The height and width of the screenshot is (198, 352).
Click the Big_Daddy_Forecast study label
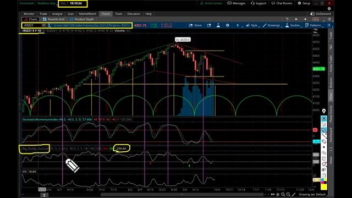click(35, 148)
